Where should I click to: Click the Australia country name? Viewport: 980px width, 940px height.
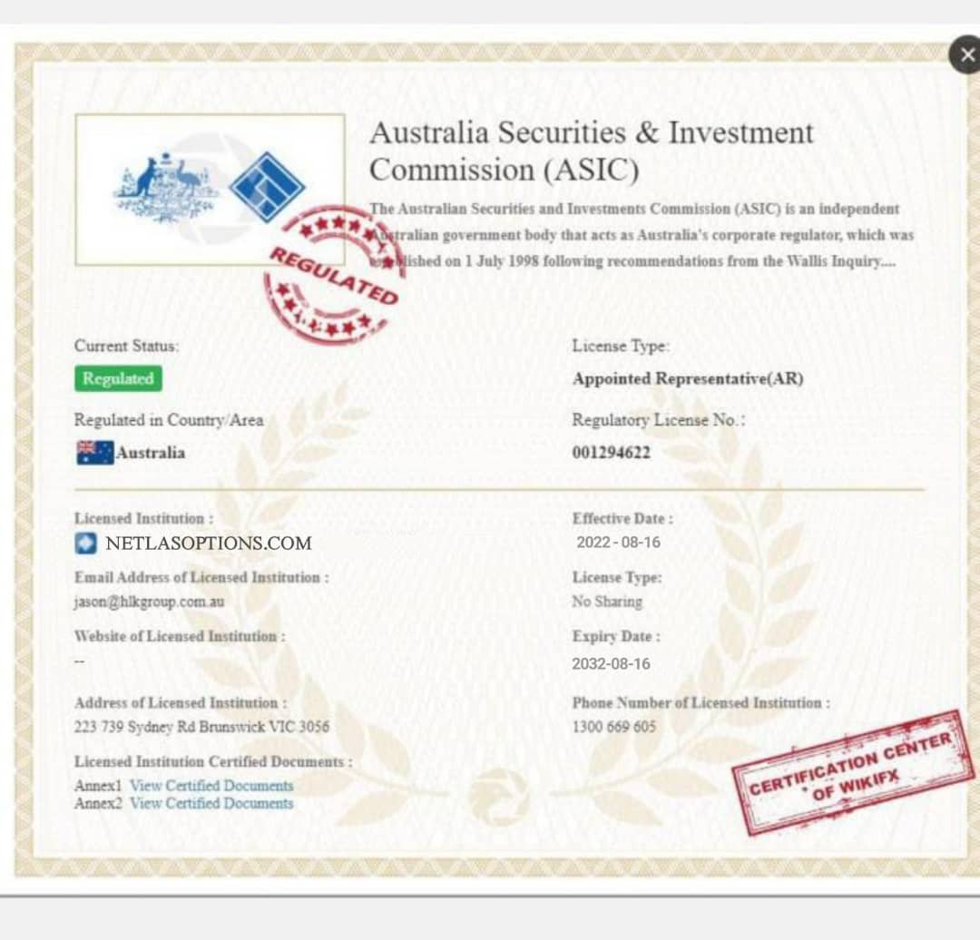point(151,453)
